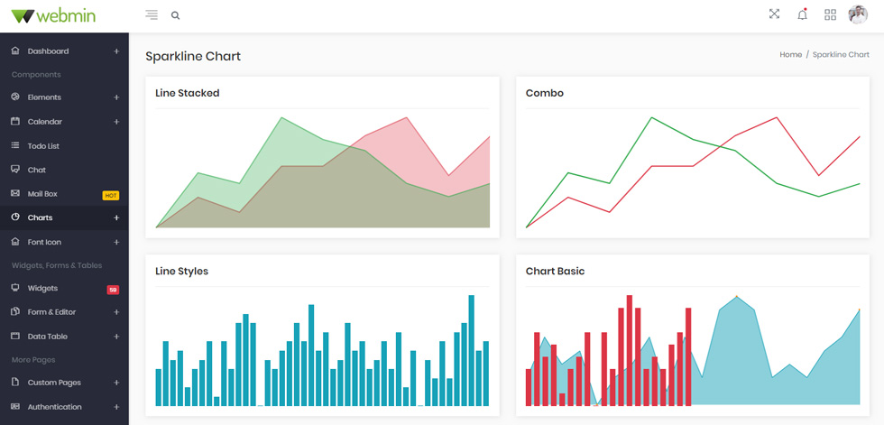The height and width of the screenshot is (425, 884).
Task: Click the Data Table icon
Action: click(15, 336)
